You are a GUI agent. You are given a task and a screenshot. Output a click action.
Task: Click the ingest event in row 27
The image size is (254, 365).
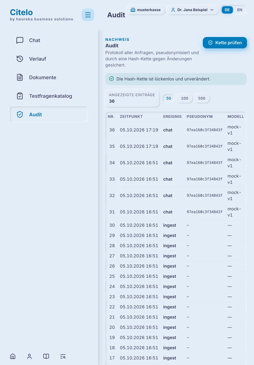[x=170, y=256]
